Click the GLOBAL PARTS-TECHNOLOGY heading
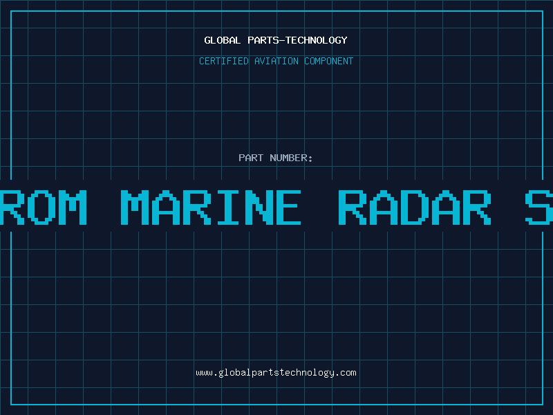 pos(276,40)
